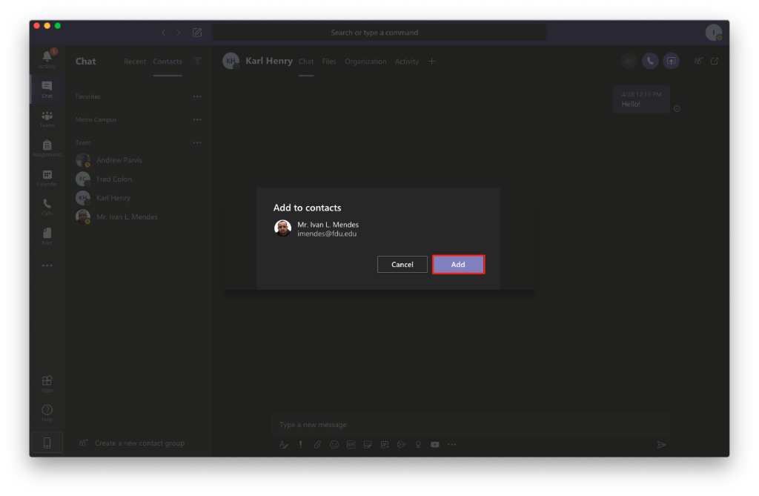Go forward with the right arrow

coord(179,33)
